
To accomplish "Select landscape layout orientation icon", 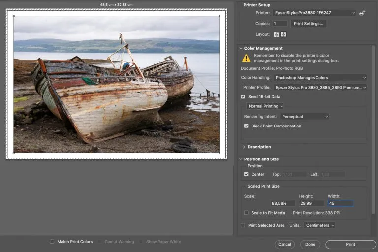I will tap(283, 34).
